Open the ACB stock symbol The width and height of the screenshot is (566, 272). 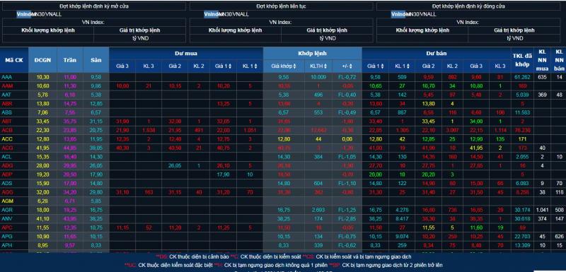click(x=7, y=130)
